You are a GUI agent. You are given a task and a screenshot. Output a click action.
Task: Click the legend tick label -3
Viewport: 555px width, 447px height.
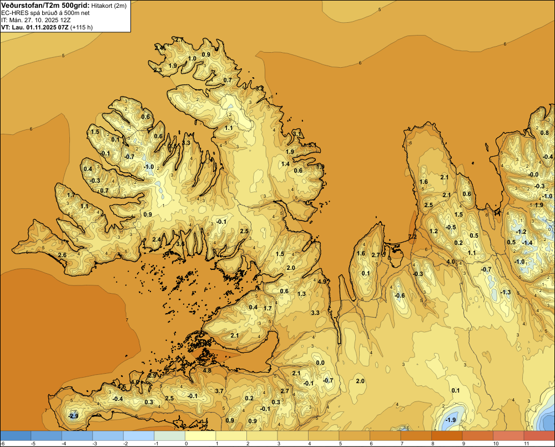pos(94,444)
